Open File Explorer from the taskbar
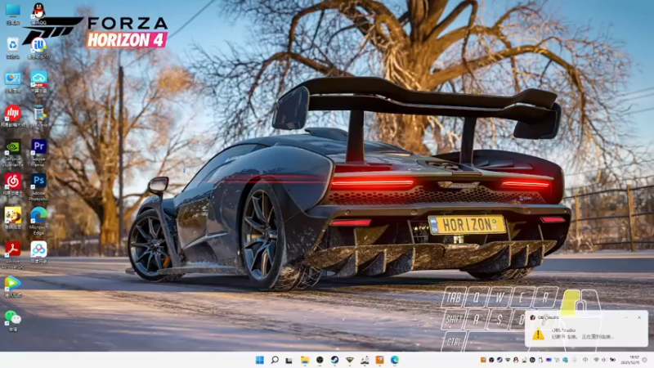Viewport: 654px width, 368px height. tap(304, 360)
